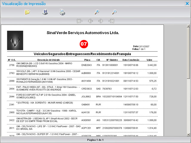Image resolution: width=191 pixels, height=143 pixels.
Task: Print the report with the printer icon
Action: [x=62, y=12]
